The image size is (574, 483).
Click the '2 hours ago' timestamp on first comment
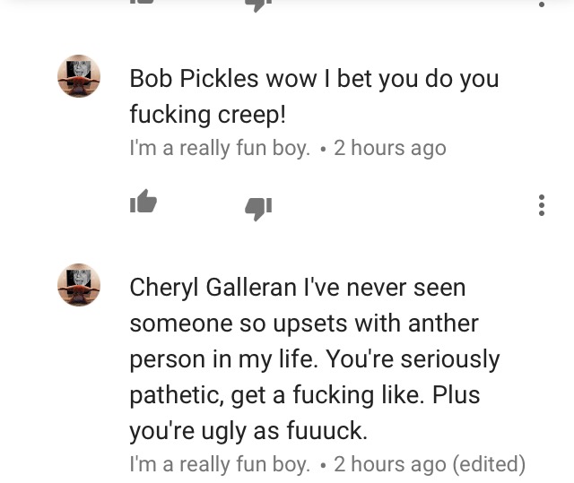coord(389,149)
